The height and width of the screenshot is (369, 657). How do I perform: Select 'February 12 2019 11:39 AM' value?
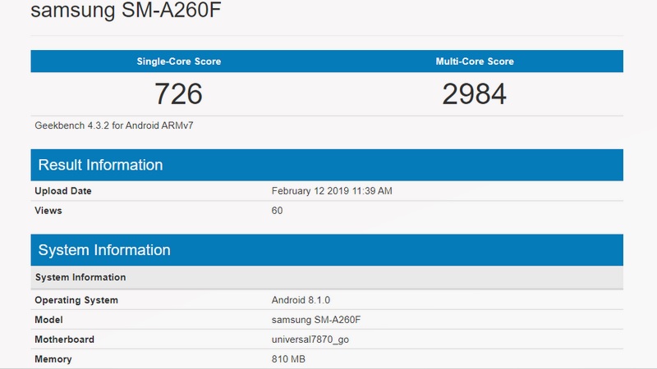pos(332,191)
